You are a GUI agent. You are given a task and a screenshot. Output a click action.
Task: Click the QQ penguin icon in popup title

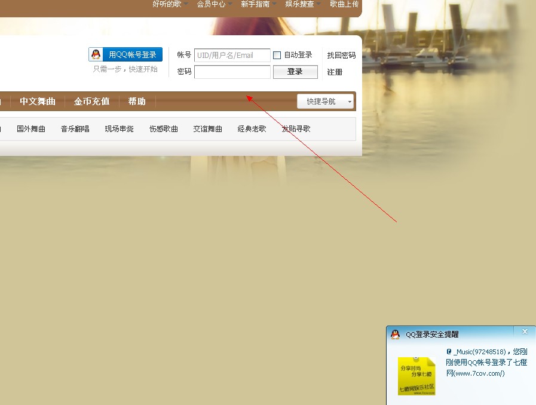[396, 335]
